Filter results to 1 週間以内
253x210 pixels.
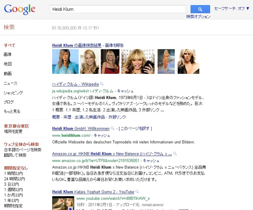13,190
